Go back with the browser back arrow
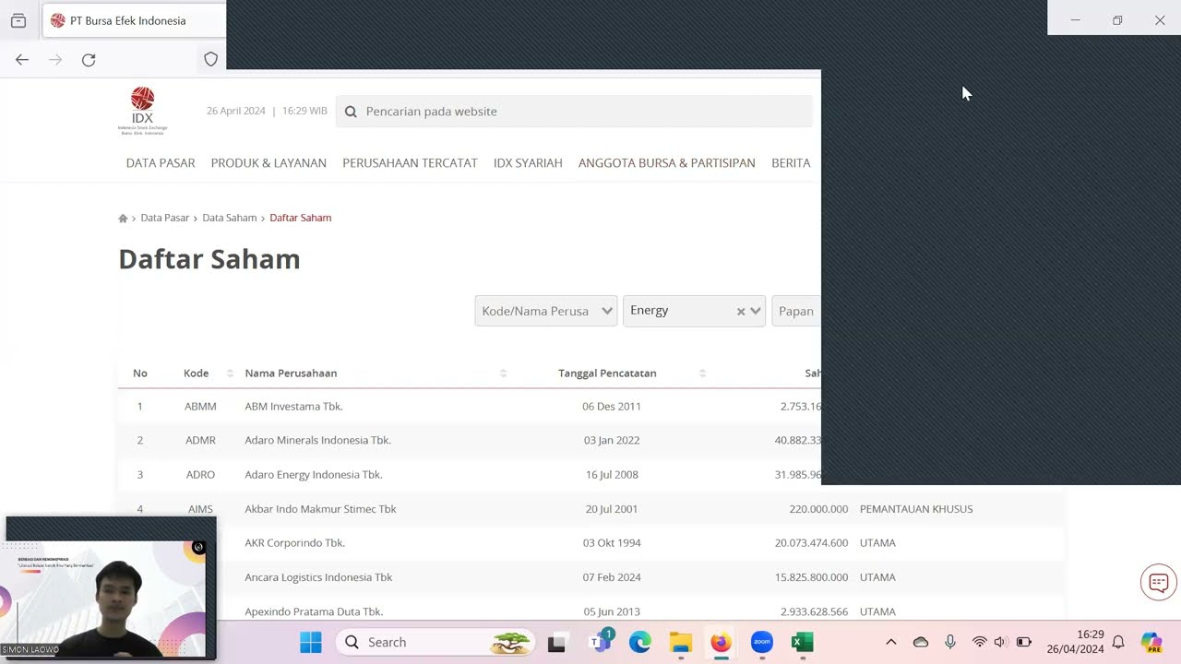 (22, 60)
